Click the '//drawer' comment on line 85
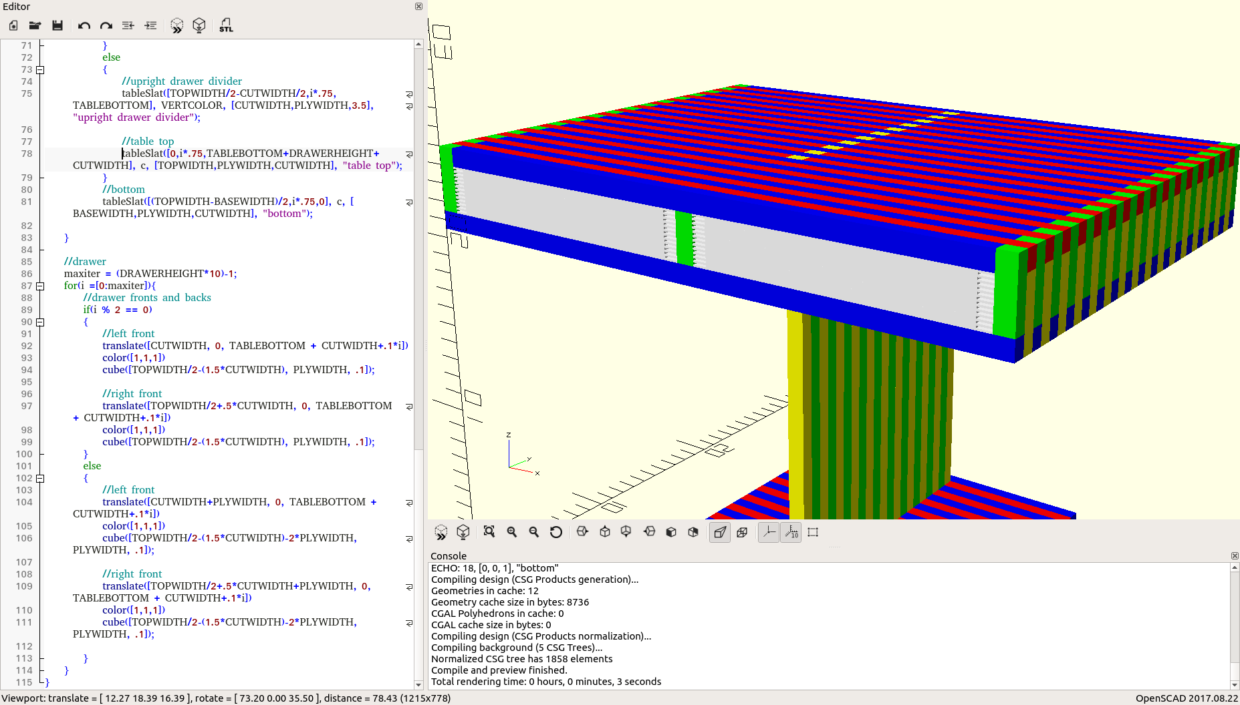The height and width of the screenshot is (705, 1240). click(x=85, y=262)
